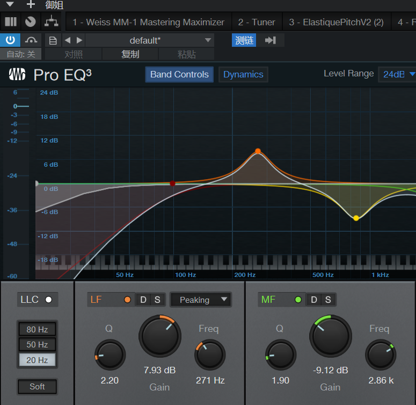Click the PreSonus logo in the plugin header
Viewport: 416px width, 405px height.
tap(17, 74)
